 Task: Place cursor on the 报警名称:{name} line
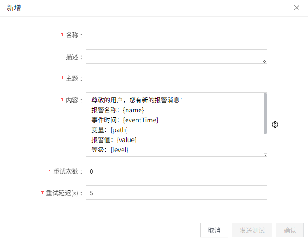(x=118, y=110)
